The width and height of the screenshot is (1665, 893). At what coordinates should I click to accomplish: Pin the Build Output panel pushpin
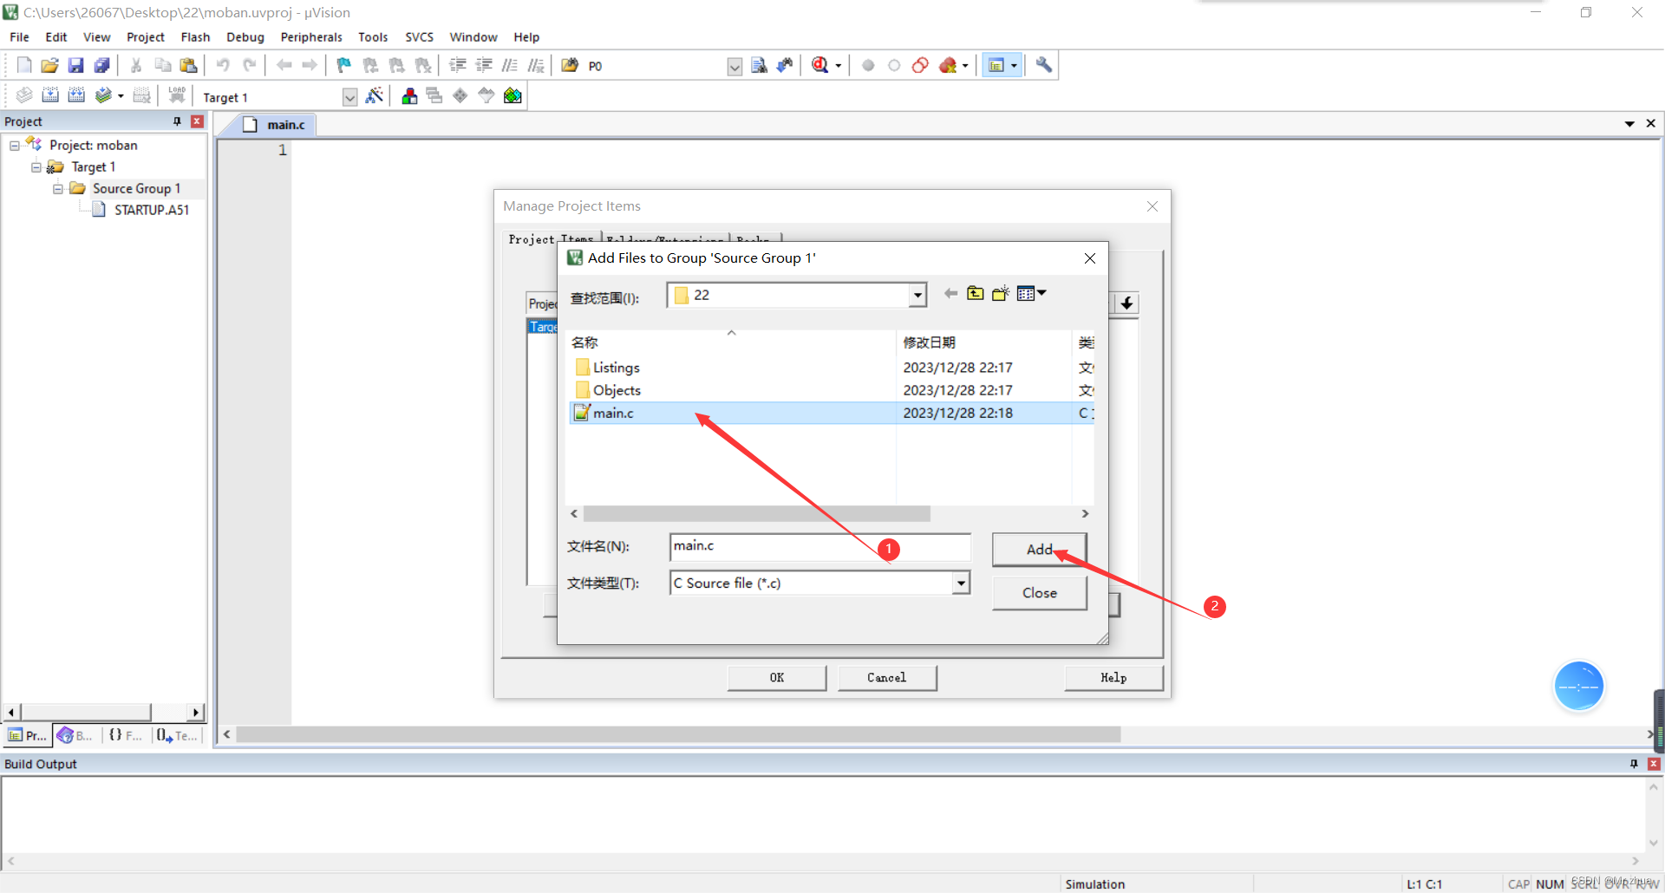pyautogui.click(x=1634, y=764)
